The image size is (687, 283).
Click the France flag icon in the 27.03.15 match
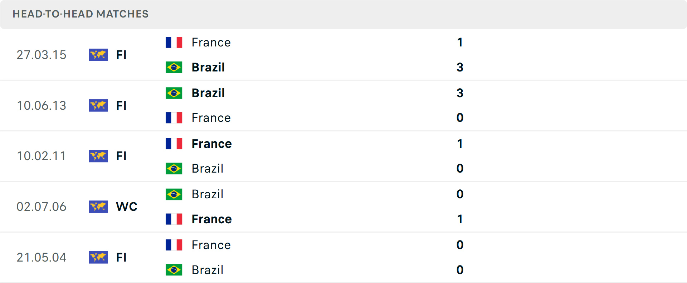pos(174,42)
